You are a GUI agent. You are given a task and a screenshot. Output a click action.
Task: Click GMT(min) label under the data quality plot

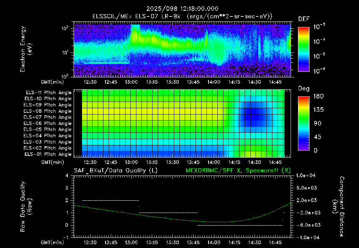(x=53, y=242)
